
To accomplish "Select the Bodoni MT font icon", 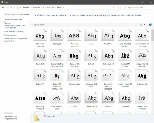I will pyautogui.click(x=40, y=75).
